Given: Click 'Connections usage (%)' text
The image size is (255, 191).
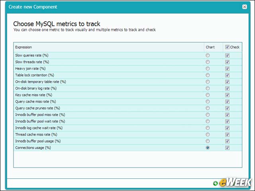Looking at the screenshot, I should pos(33,148).
